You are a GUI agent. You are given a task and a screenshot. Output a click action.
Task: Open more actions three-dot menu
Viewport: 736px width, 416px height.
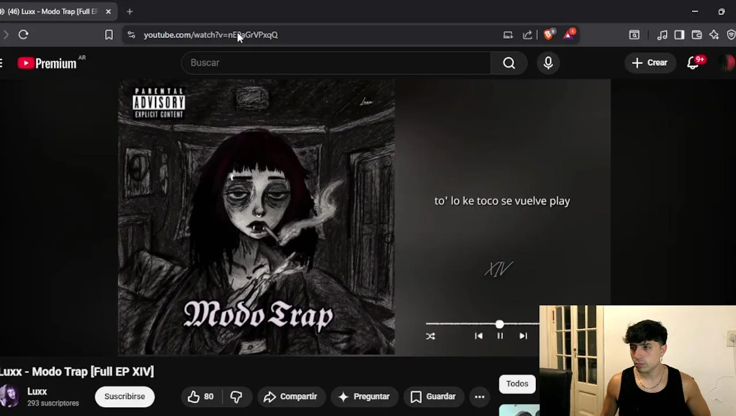480,396
